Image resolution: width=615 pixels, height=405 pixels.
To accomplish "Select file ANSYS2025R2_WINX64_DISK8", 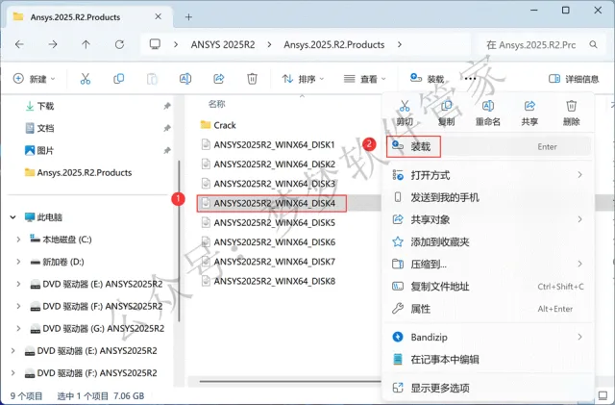I will pyautogui.click(x=274, y=281).
